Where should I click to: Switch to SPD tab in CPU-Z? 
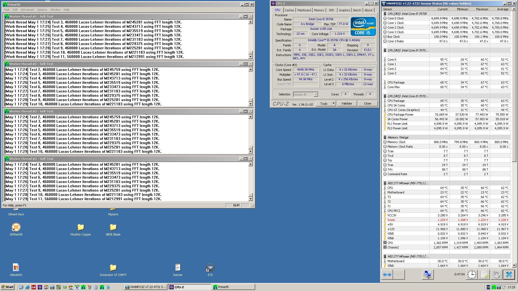(331, 10)
